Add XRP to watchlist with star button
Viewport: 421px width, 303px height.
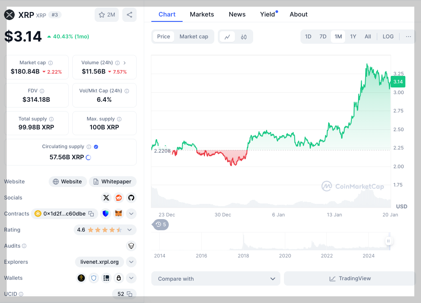click(x=107, y=15)
